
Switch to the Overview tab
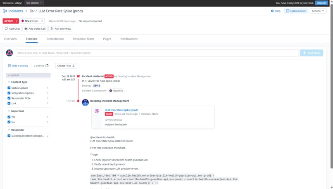pos(10,39)
